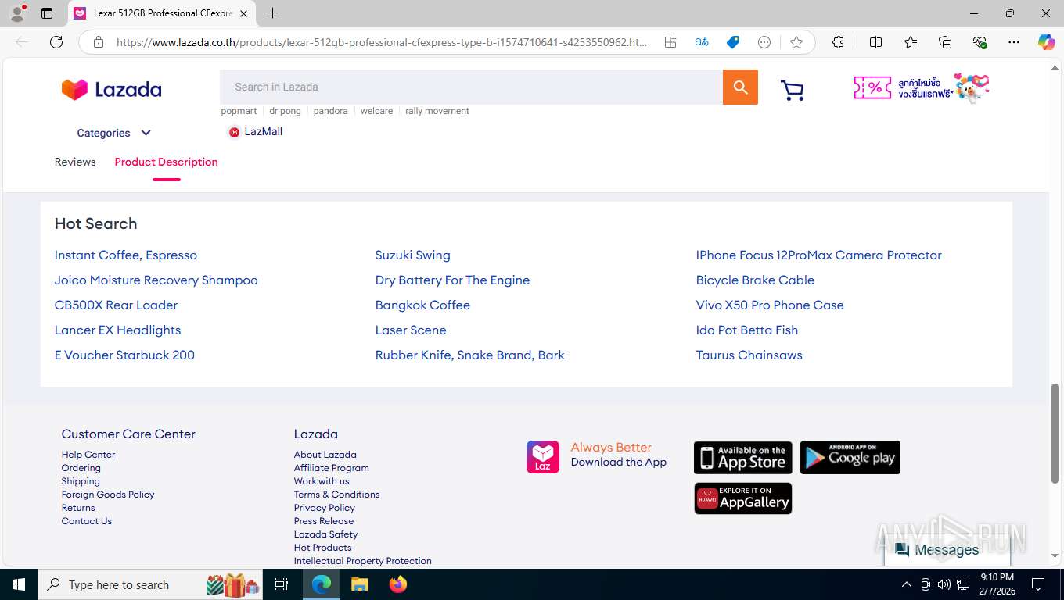This screenshot has width=1064, height=600.
Task: Switch to the Reviews tab
Action: point(75,162)
